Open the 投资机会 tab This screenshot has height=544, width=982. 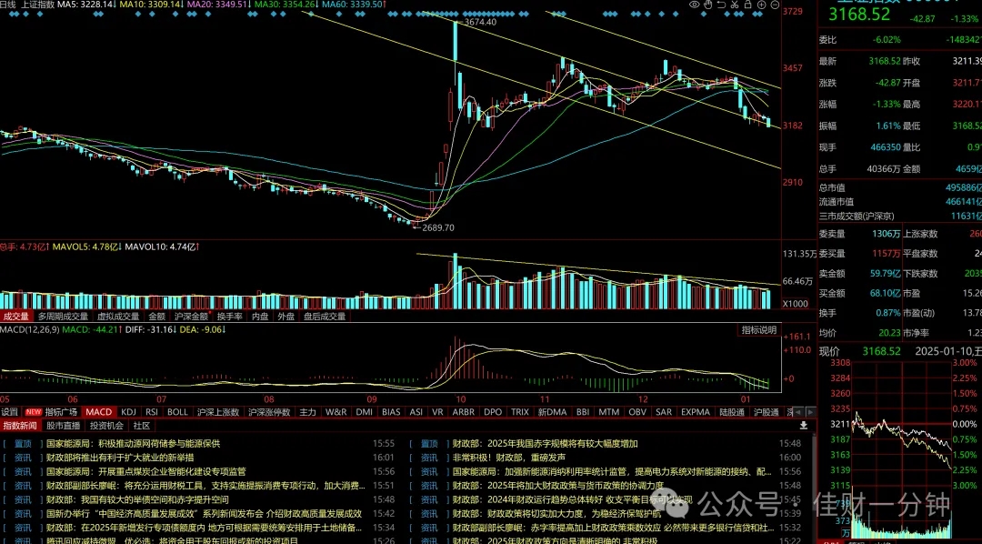(x=106, y=426)
